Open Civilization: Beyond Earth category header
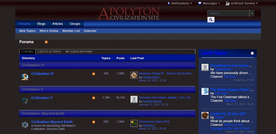Screen dimensions: 276x134 tap(43, 113)
